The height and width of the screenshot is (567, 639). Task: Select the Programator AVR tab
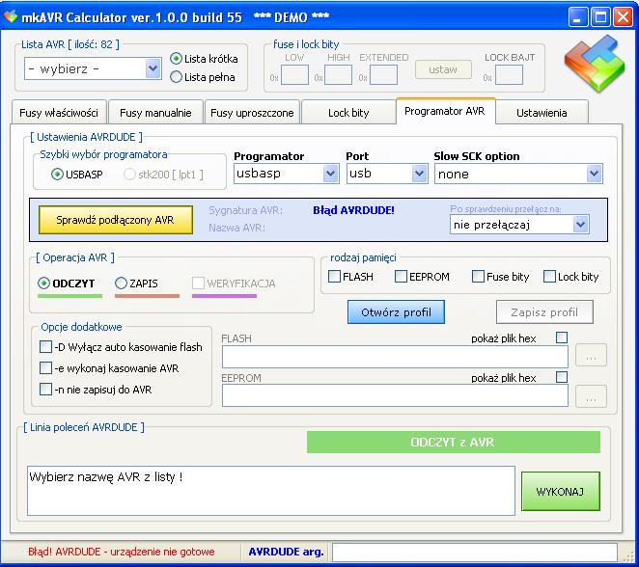pos(445,111)
